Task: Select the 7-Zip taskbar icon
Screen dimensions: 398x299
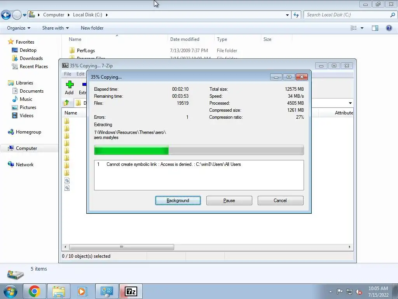Action: tap(131, 291)
